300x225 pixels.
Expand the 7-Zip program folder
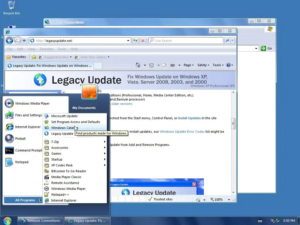pos(75,142)
